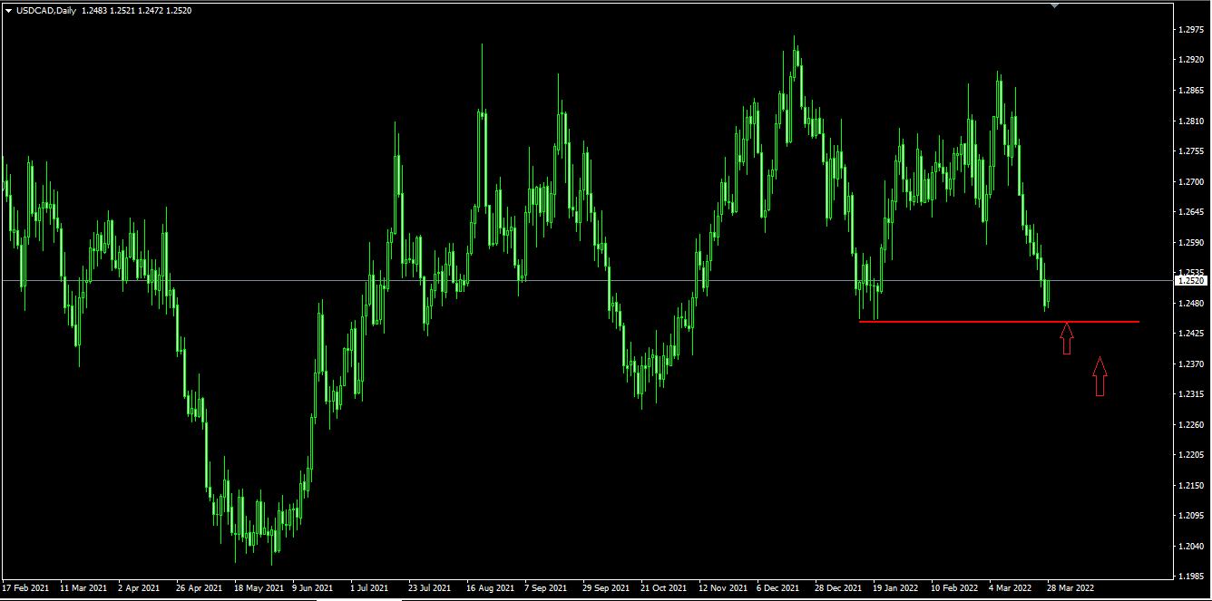Click the USDCAD,Daily chart title text
This screenshot has width=1212, height=601.
point(46,11)
